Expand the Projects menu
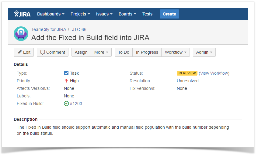 click(x=80, y=14)
